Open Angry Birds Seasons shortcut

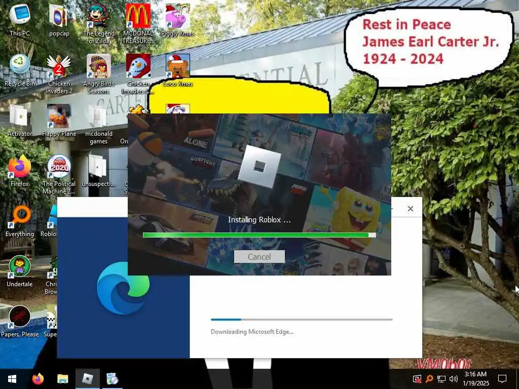coord(99,73)
